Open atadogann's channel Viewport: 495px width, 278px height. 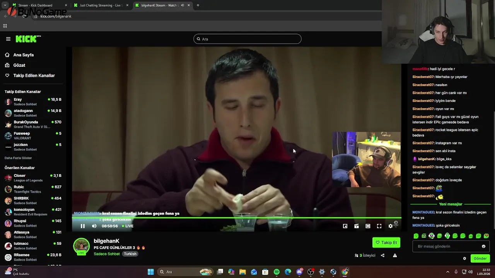pyautogui.click(x=33, y=113)
